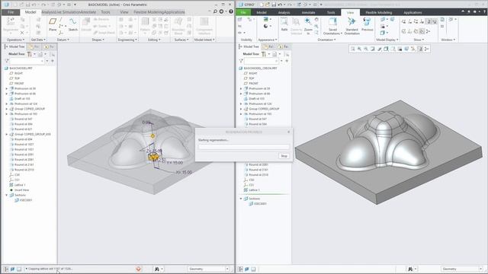Open the Annotate tab in right window
This screenshot has height=274, width=488.
[x=308, y=12]
